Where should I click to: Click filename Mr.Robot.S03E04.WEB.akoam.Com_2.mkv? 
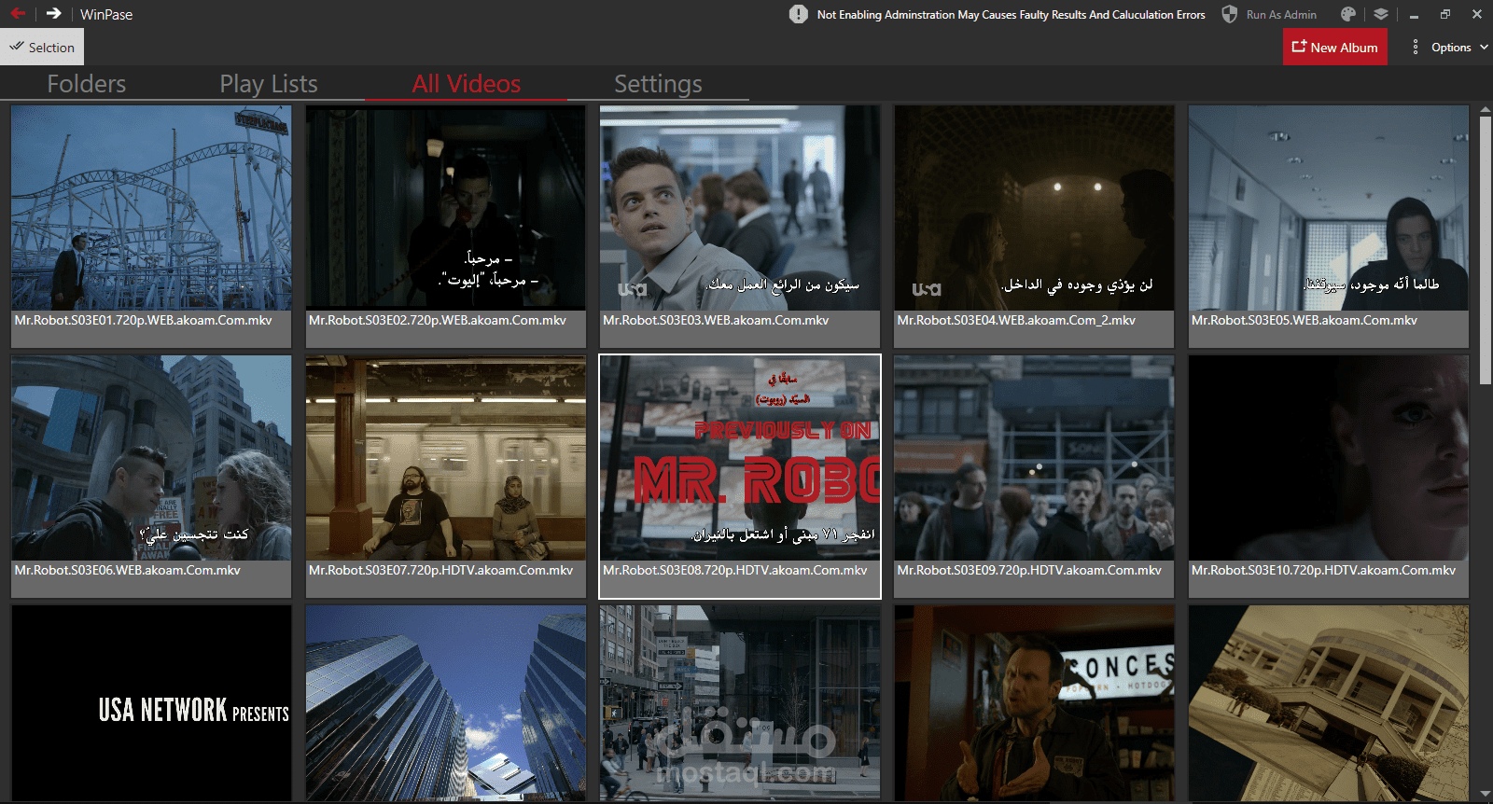click(x=1016, y=320)
